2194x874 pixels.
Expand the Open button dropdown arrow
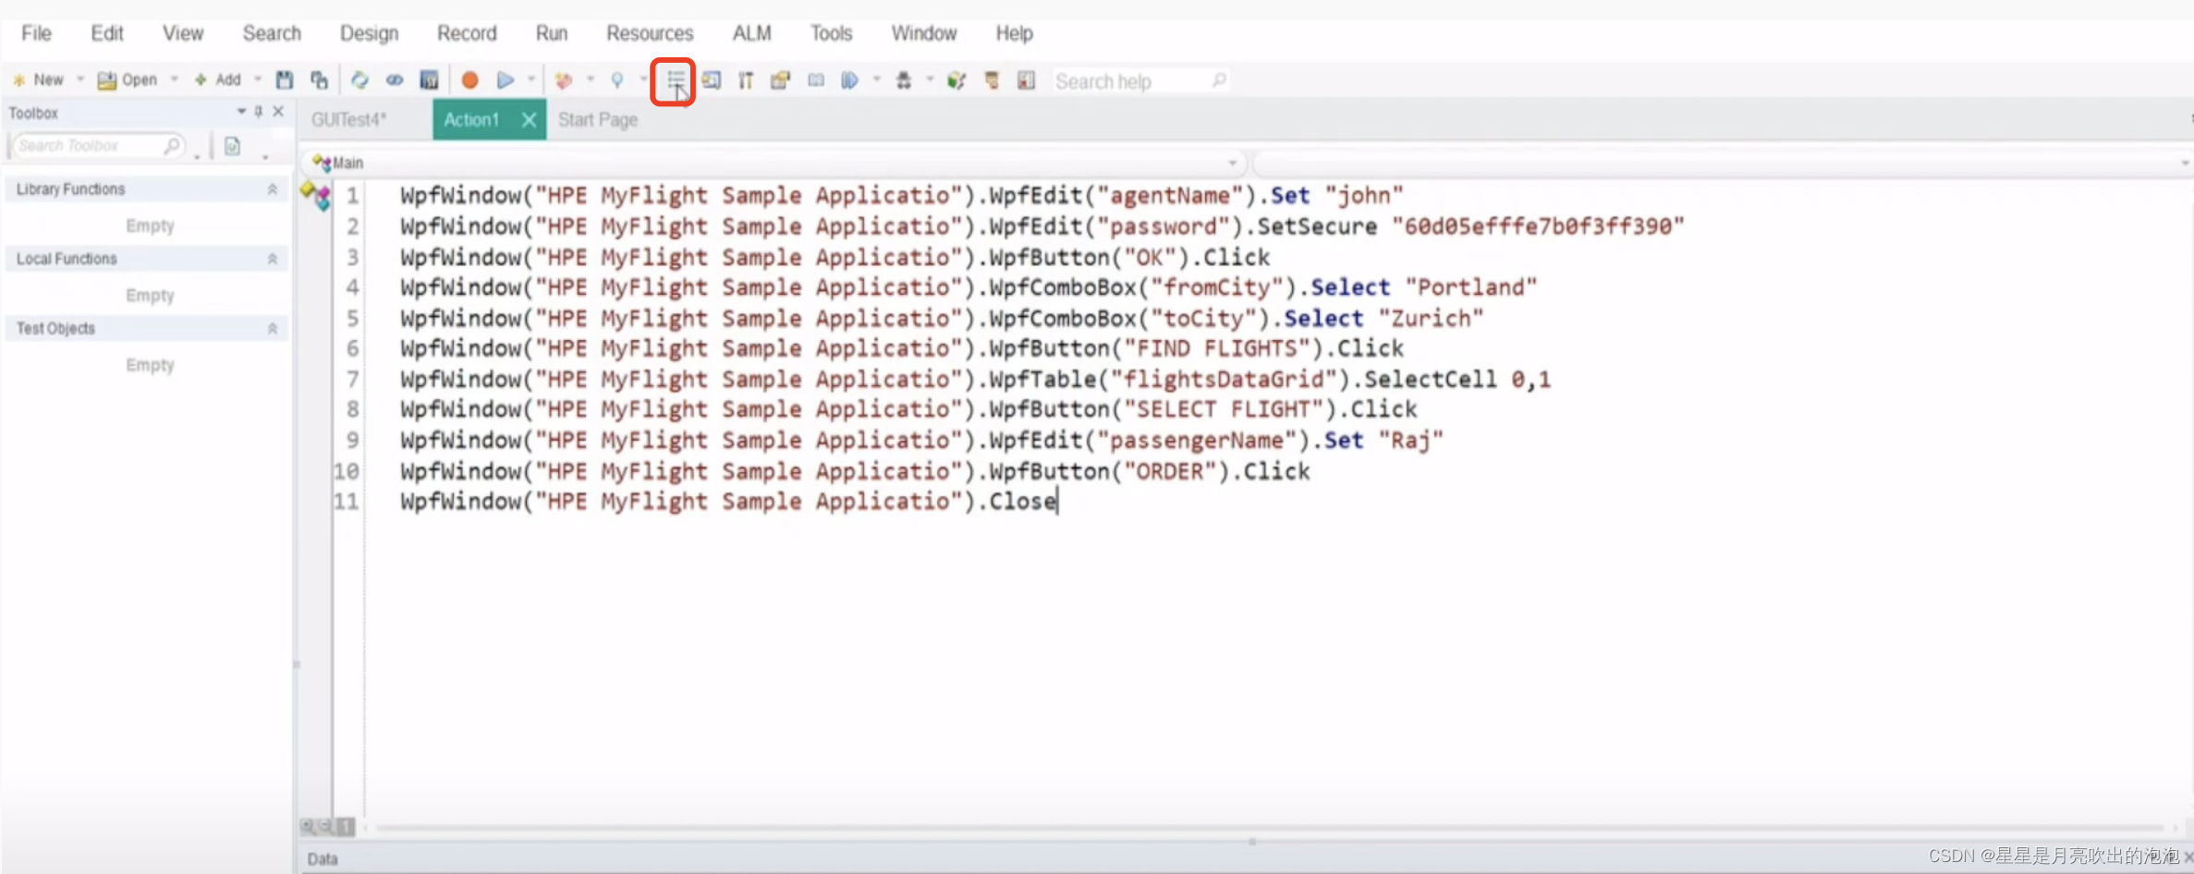[x=174, y=79]
